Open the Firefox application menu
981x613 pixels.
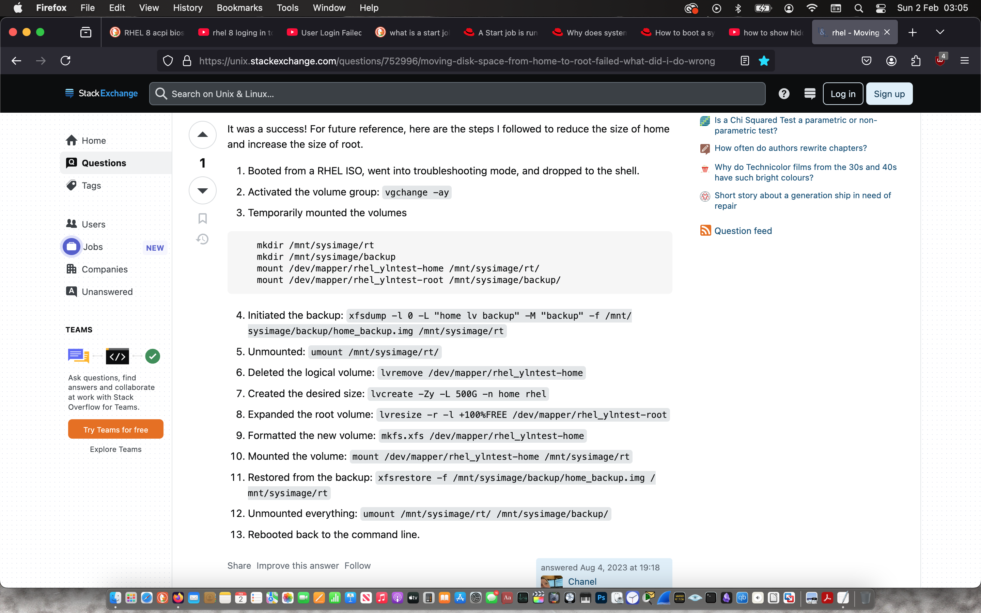[964, 61]
